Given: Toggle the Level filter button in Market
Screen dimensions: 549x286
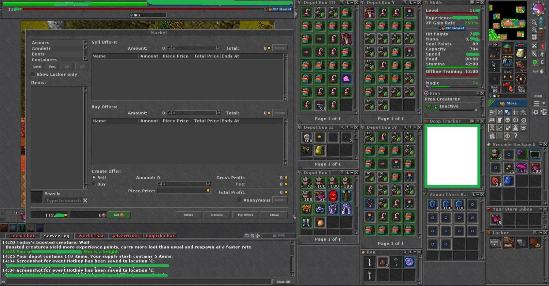Looking at the screenshot, I should click(x=37, y=67).
